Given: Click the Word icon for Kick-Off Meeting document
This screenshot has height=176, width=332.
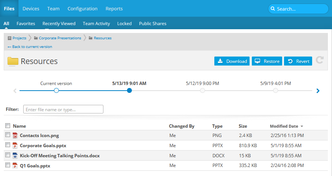Looking at the screenshot, I should coord(15,155).
